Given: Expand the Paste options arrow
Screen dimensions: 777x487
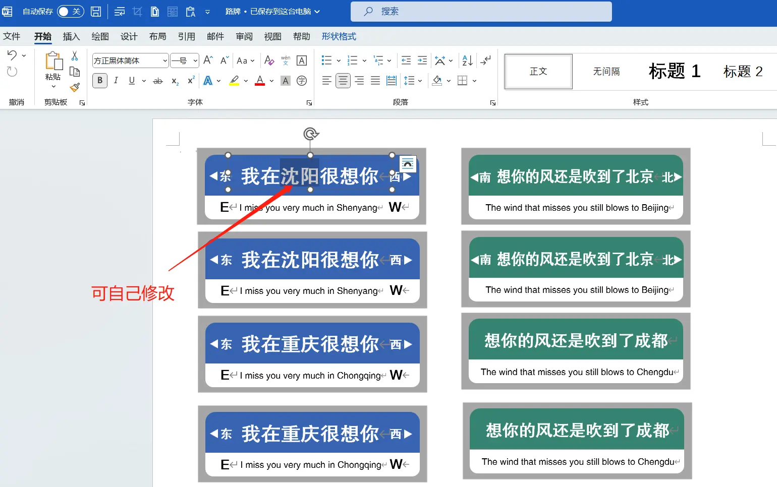Looking at the screenshot, I should pos(53,87).
